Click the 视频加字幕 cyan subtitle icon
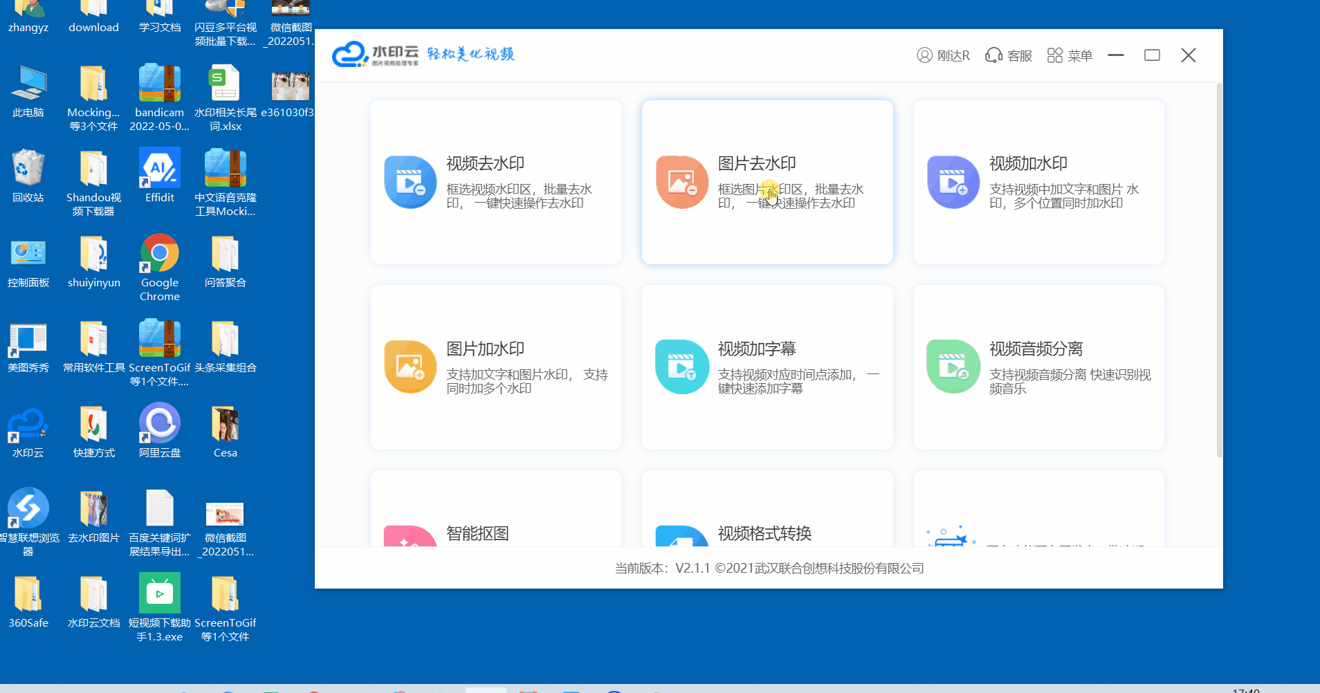 click(681, 367)
